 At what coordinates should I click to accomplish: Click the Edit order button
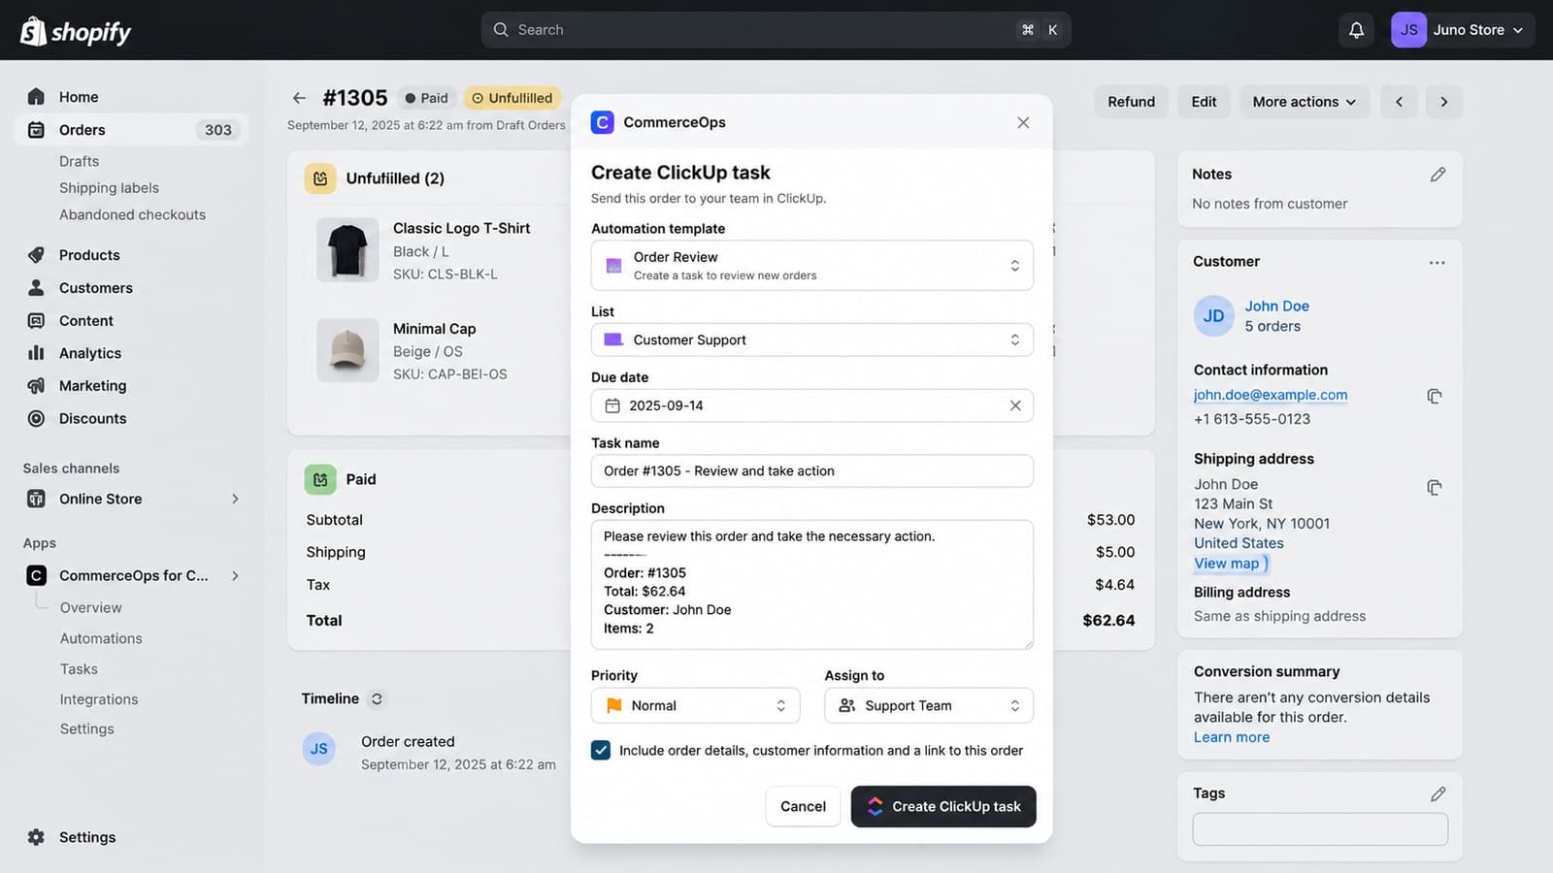click(x=1204, y=102)
